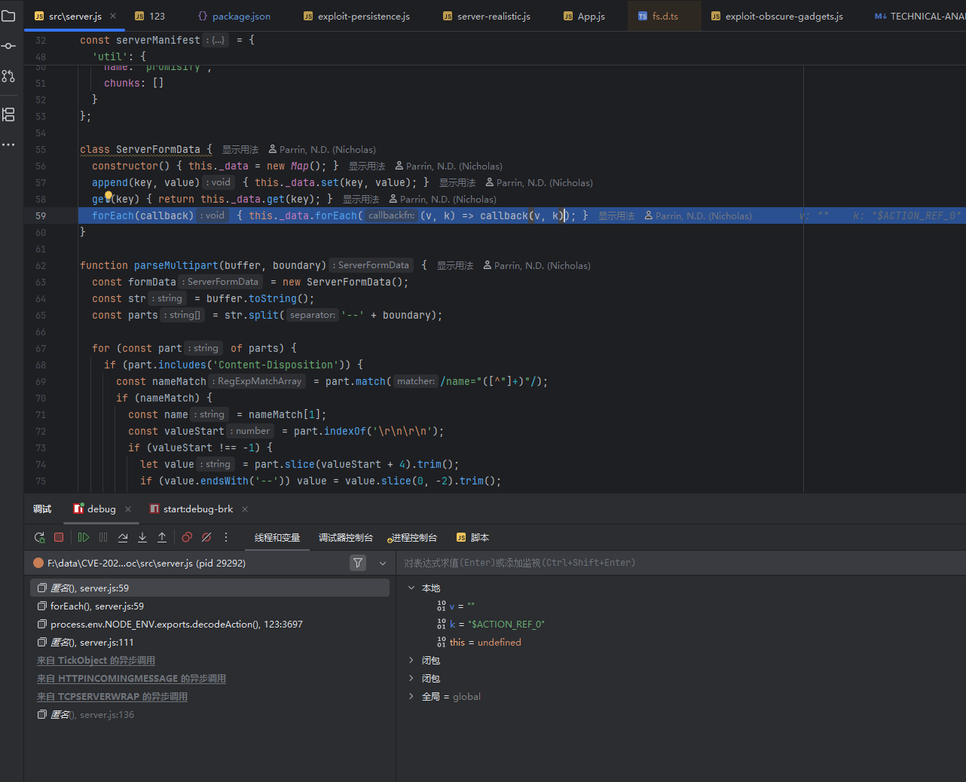Screen dimensions: 966x782
Task: Click in the expression evaluation input field
Action: (681, 563)
